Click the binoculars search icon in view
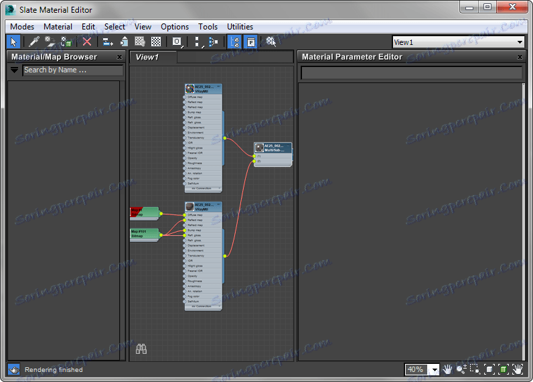Image resolution: width=533 pixels, height=382 pixels. point(141,348)
